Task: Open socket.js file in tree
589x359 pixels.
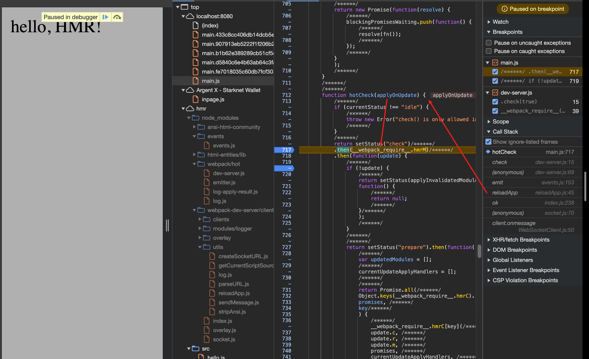Action: (x=224, y=339)
